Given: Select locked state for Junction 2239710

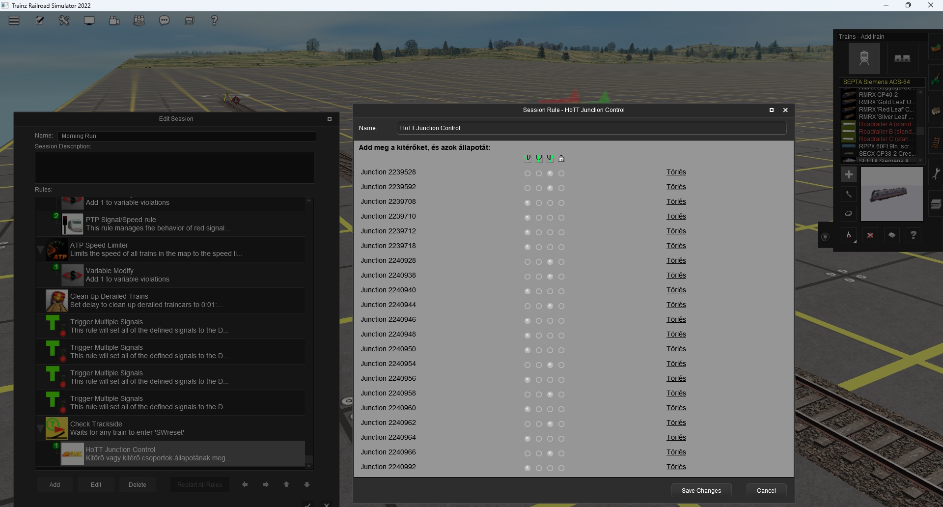Looking at the screenshot, I should pyautogui.click(x=561, y=218).
